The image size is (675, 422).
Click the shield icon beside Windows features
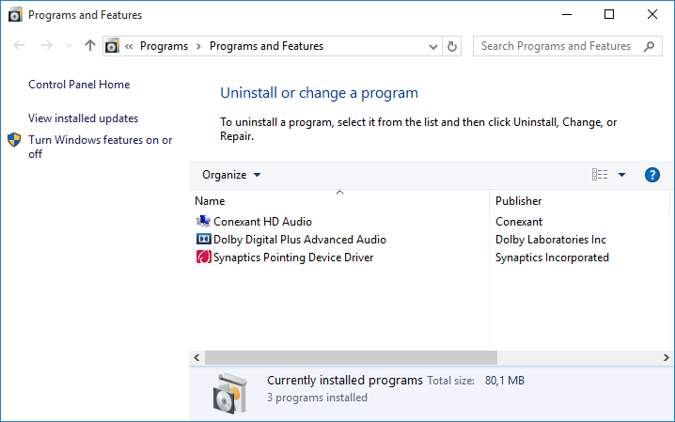[x=14, y=140]
